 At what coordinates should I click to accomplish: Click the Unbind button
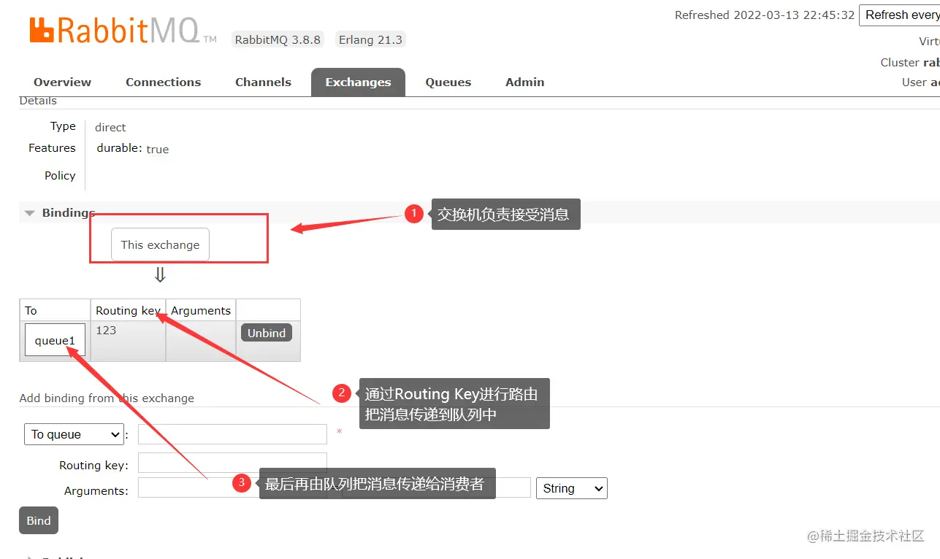[x=267, y=333]
